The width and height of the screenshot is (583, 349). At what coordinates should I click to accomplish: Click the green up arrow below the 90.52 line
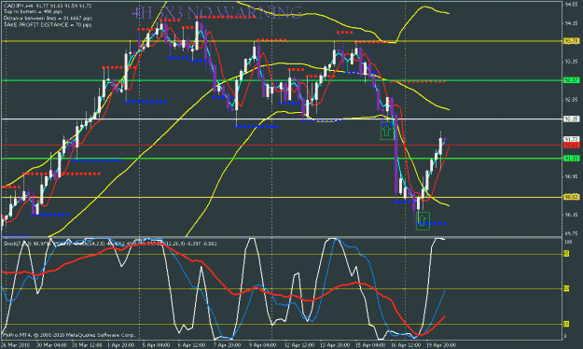(423, 220)
